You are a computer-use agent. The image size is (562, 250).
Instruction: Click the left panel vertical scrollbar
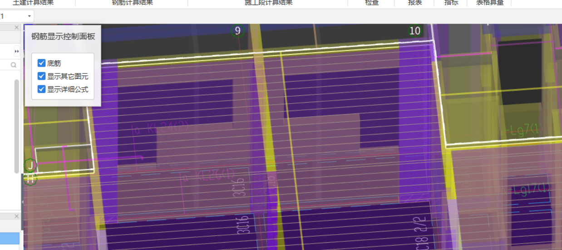(17, 126)
